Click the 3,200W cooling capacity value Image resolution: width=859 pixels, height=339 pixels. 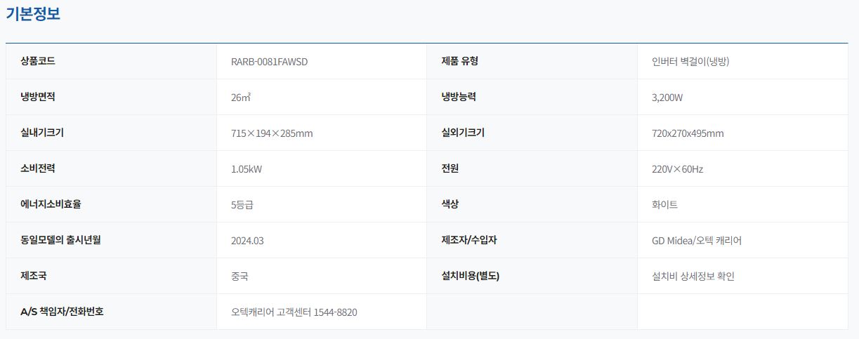pos(667,98)
